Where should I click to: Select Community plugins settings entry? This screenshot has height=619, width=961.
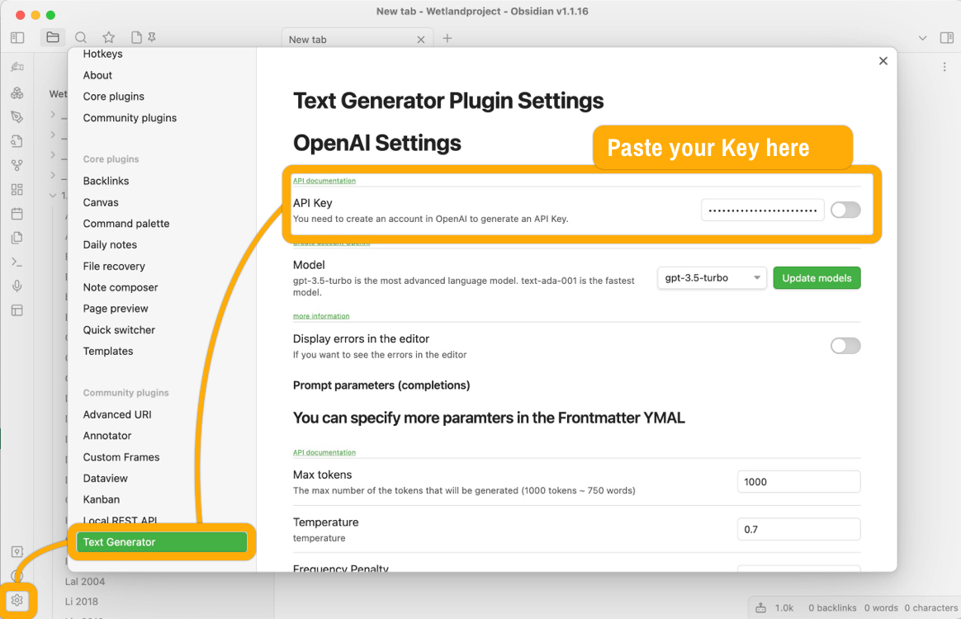click(130, 118)
